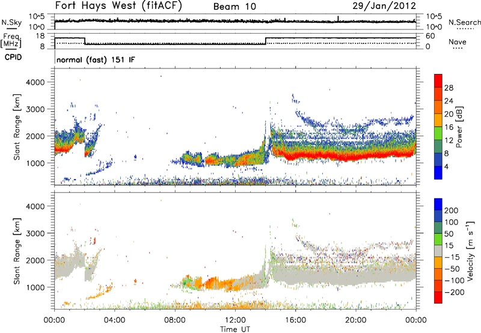
Task: Click the dotted line key under N.Search
Action: 465,29
